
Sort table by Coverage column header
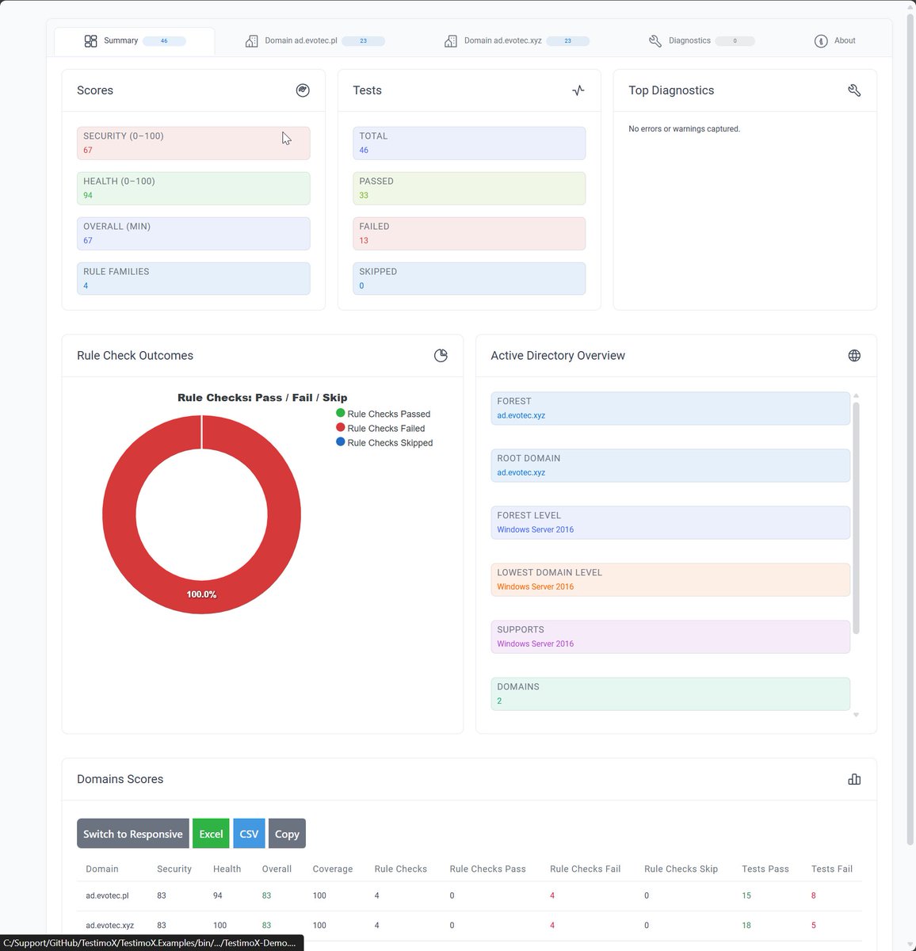point(333,869)
